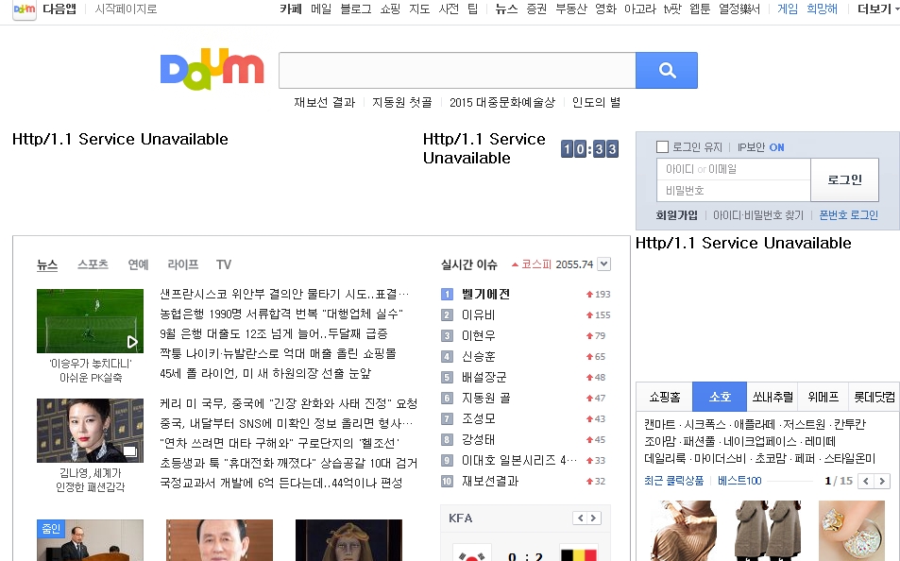Open 증권 in top navigation
900x561 pixels.
[536, 9]
